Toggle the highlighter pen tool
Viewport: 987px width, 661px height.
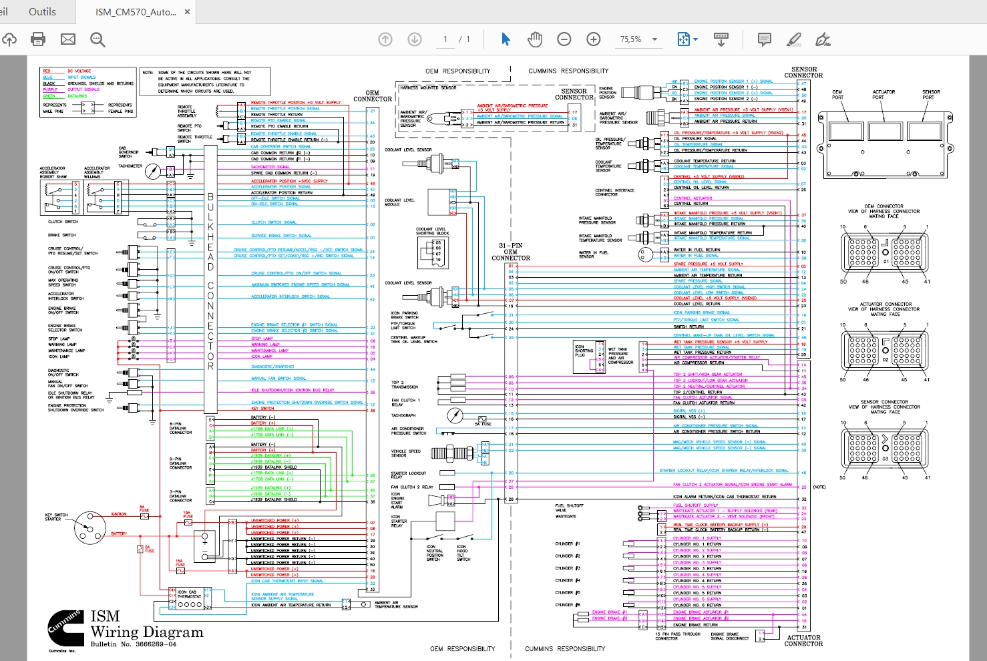click(x=794, y=39)
